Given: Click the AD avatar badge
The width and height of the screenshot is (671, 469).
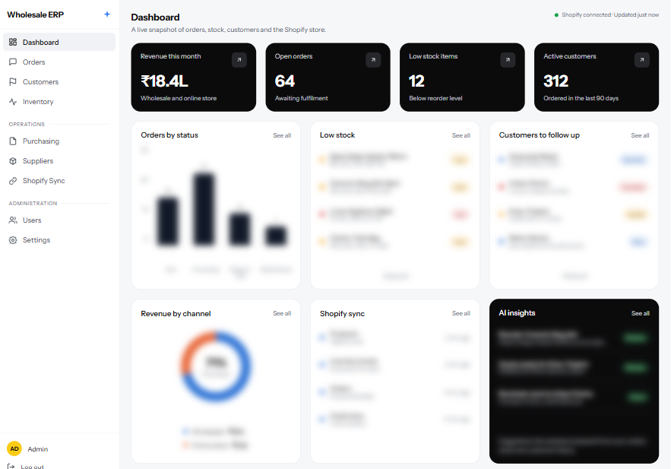Looking at the screenshot, I should [x=14, y=448].
